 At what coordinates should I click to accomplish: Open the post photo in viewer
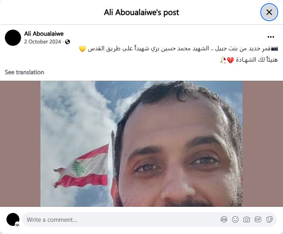[x=141, y=144]
